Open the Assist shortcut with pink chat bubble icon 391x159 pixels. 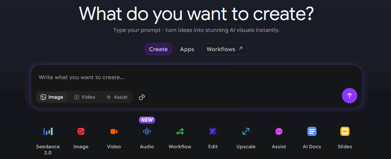pyautogui.click(x=279, y=131)
